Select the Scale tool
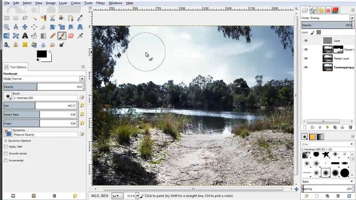 coord(62,27)
